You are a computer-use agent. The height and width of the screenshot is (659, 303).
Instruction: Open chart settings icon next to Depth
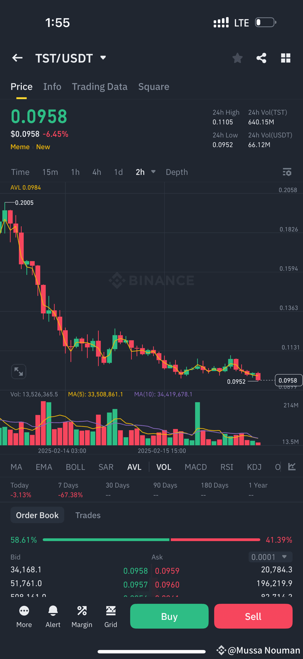coord(287,172)
